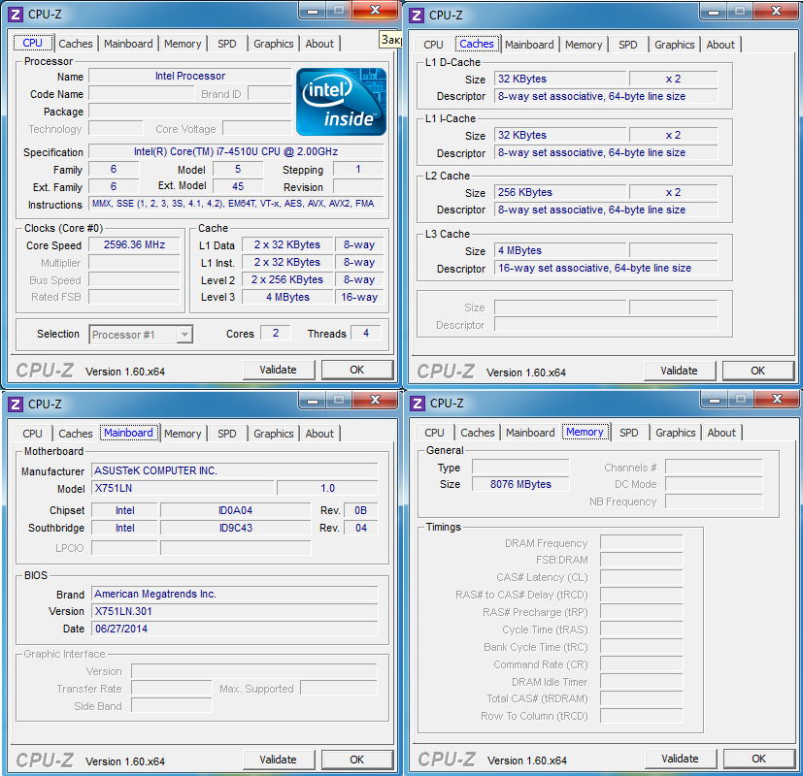Click OK in the Memory window
Screen dimensions: 803x776
click(x=759, y=759)
